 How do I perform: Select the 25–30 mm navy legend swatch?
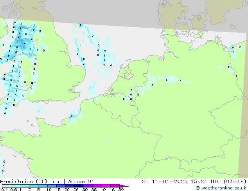pos(79,186)
